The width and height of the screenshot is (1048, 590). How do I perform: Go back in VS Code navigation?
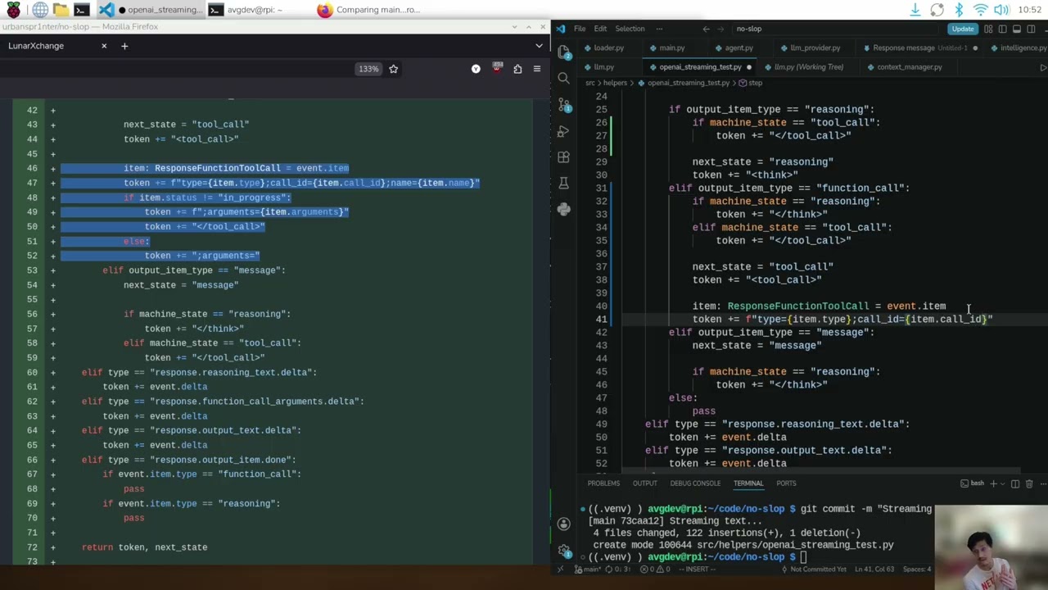[x=706, y=29]
